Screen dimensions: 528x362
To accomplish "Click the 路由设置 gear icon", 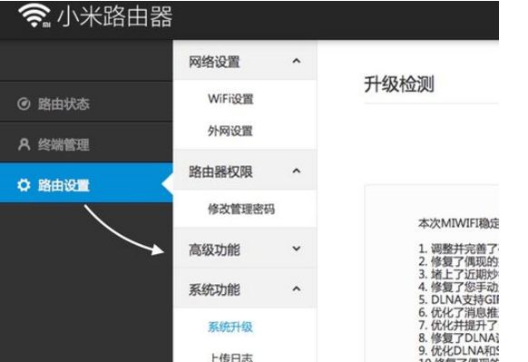I will pyautogui.click(x=24, y=185).
